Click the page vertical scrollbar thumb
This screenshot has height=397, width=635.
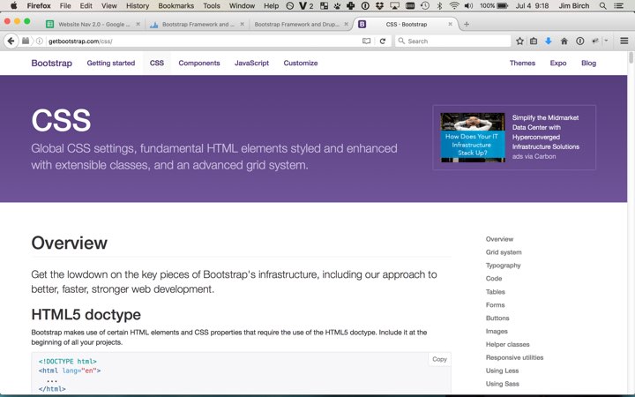click(631, 57)
